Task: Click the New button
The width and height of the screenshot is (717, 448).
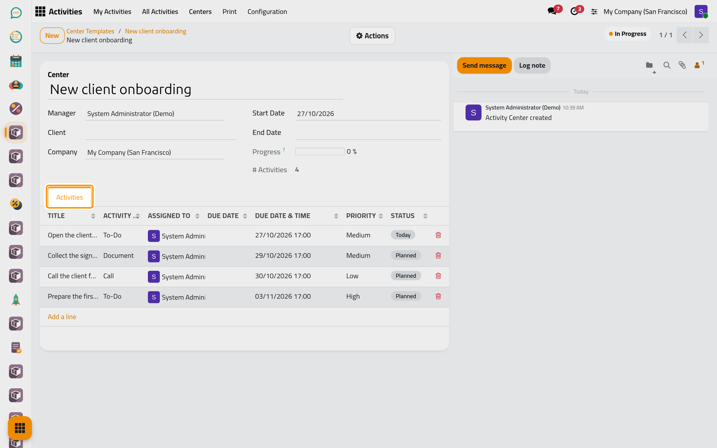Action: (x=52, y=35)
